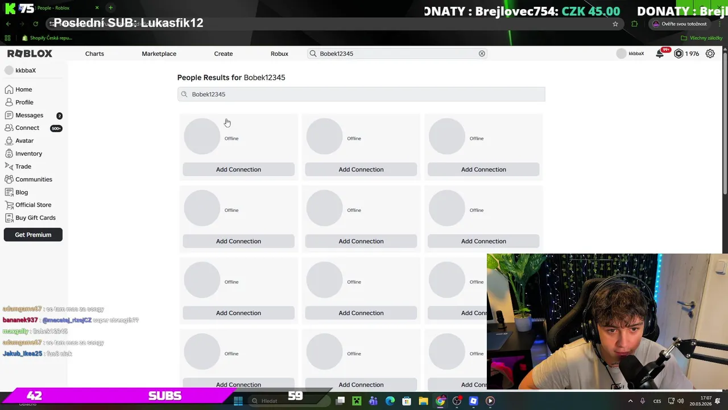Reload the page in the browser

(x=35, y=24)
